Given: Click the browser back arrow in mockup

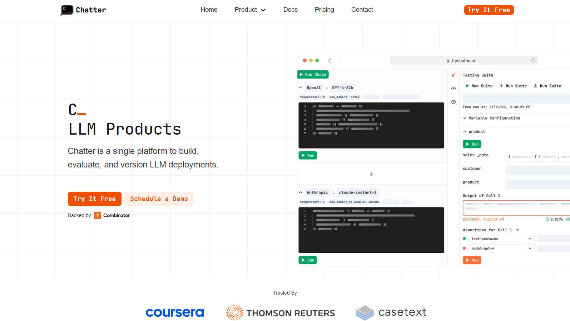Looking at the screenshot, I should [329, 60].
